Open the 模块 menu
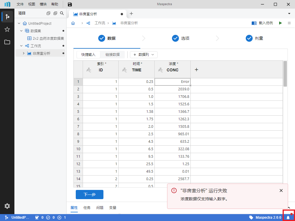This screenshot has height=221, width=295. coord(43,4)
